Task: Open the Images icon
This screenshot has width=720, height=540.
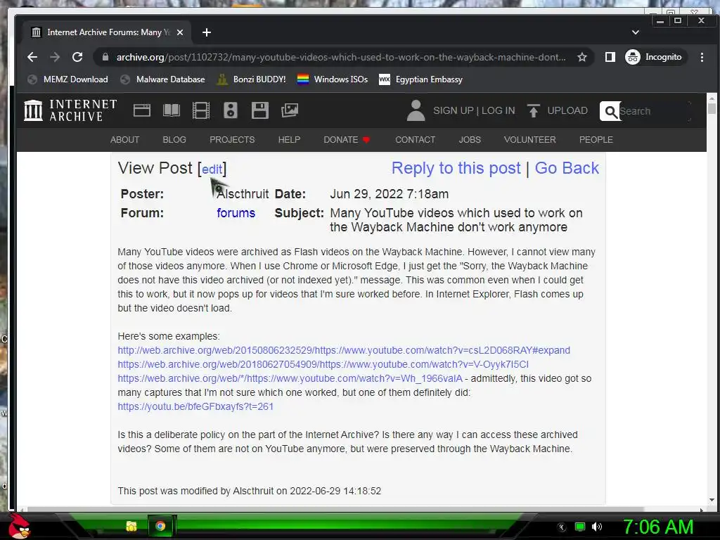Action: click(290, 110)
